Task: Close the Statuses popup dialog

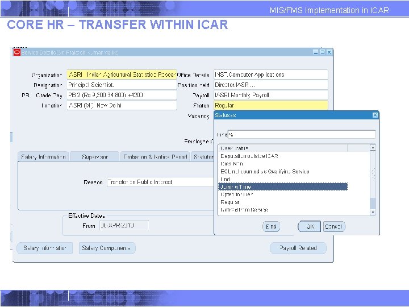Action: (x=375, y=115)
